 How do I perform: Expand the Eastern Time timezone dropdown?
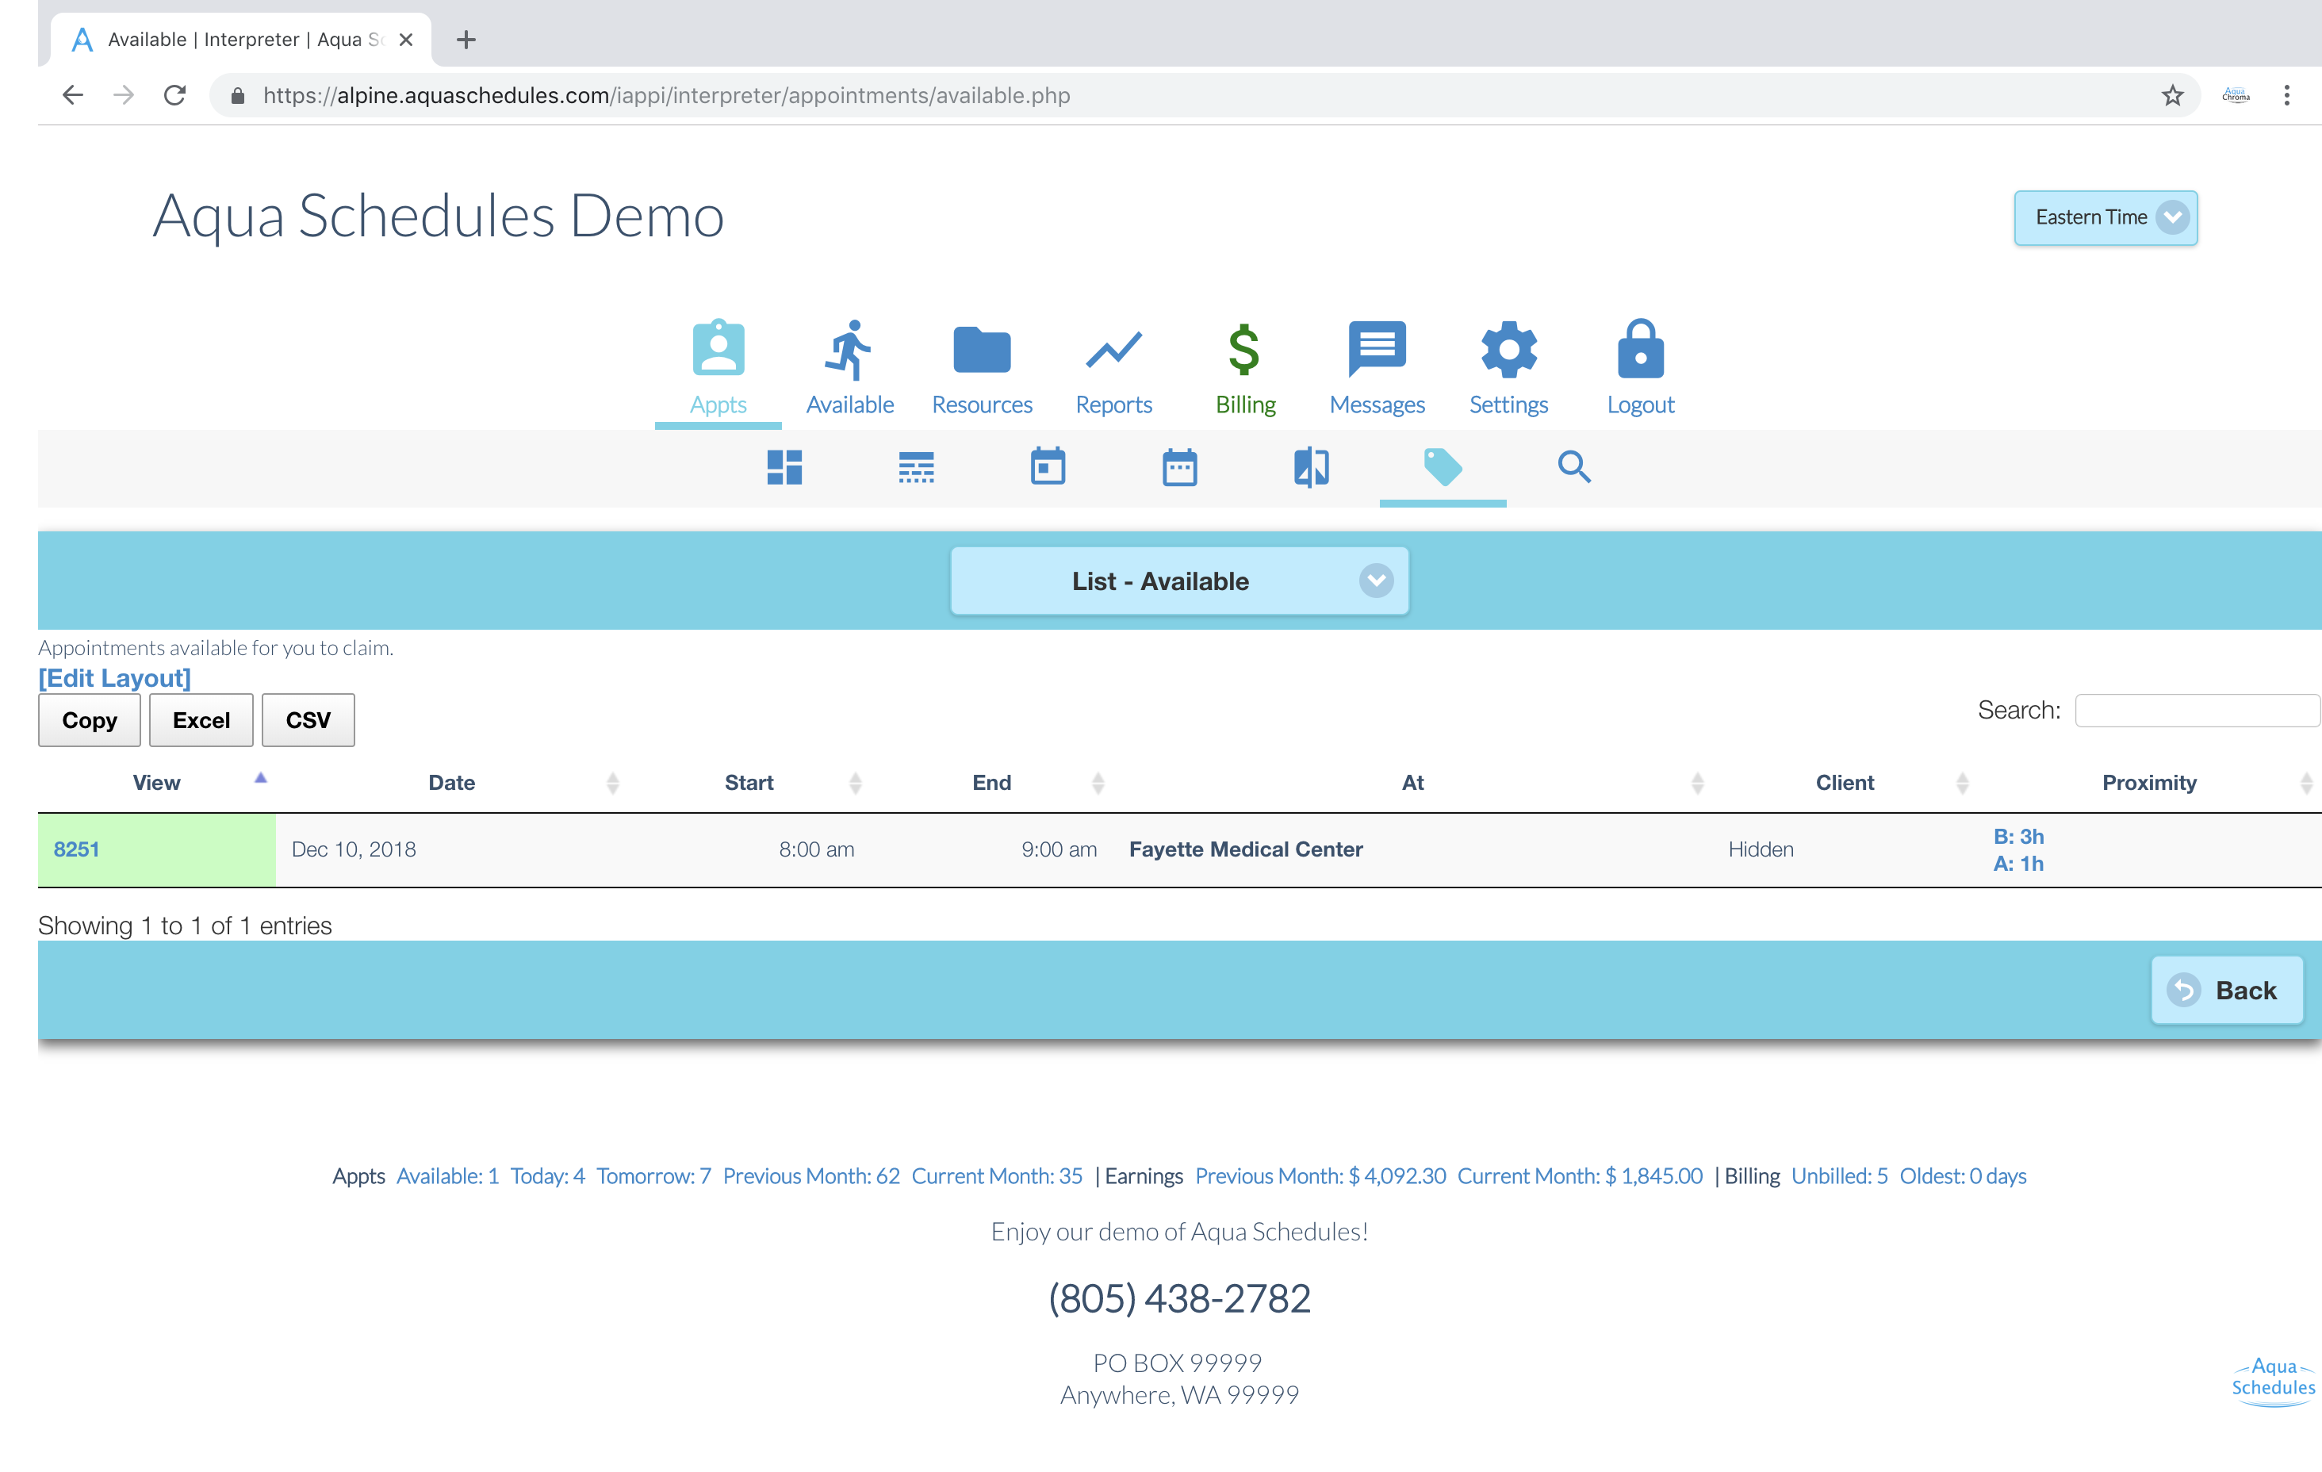click(2105, 218)
